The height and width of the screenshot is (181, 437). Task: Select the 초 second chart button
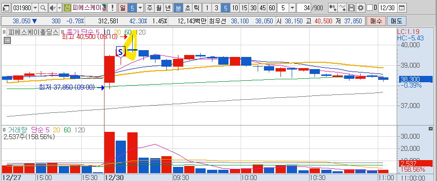187,8
